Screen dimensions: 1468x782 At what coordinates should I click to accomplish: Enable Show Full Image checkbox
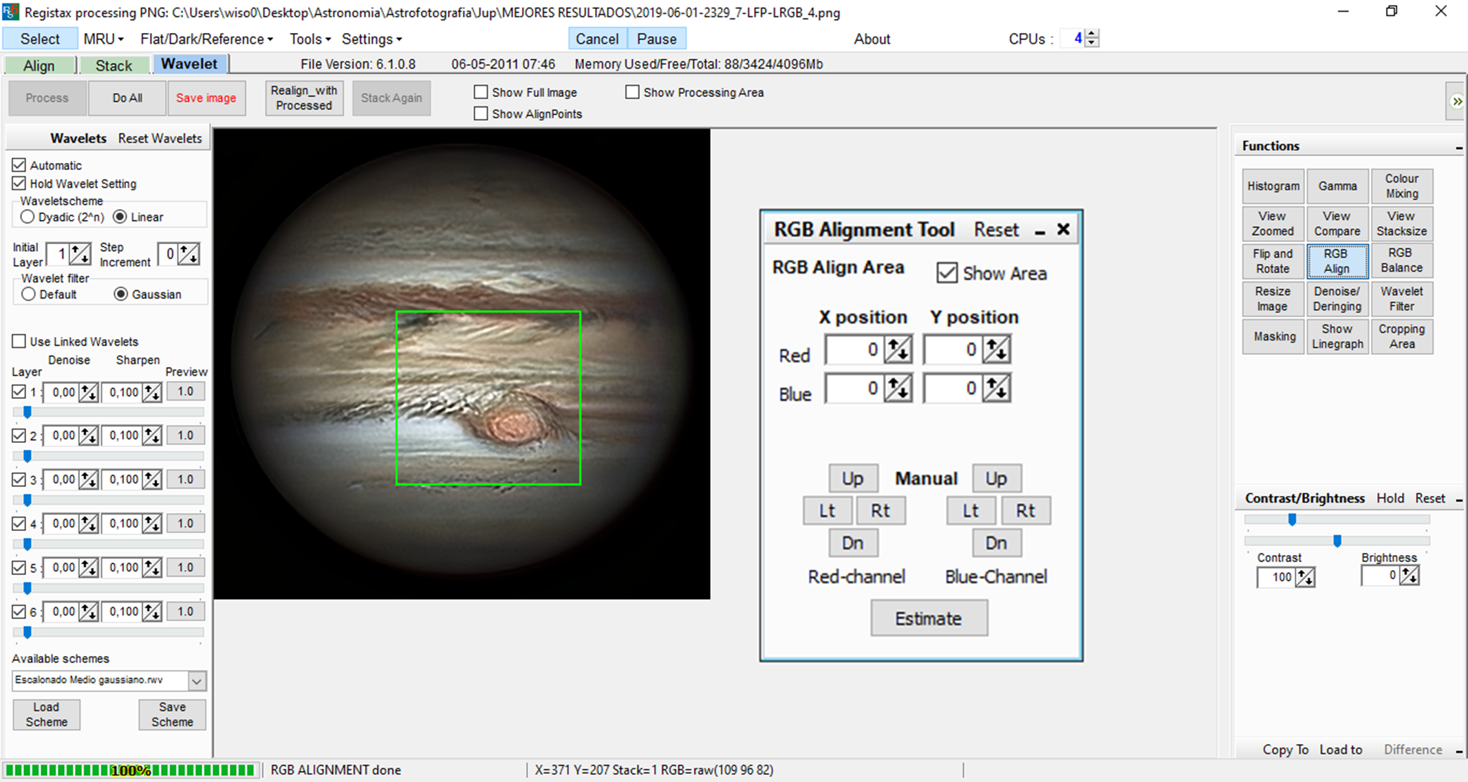coord(481,92)
